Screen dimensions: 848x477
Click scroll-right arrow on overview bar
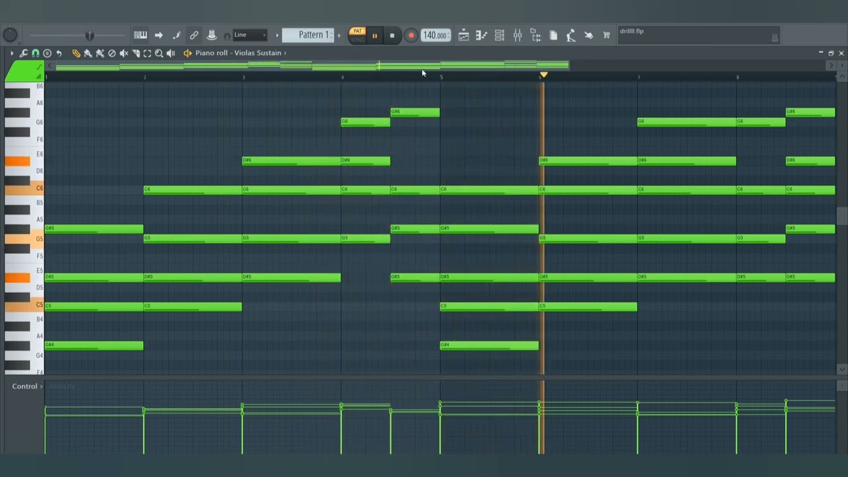[x=831, y=66]
